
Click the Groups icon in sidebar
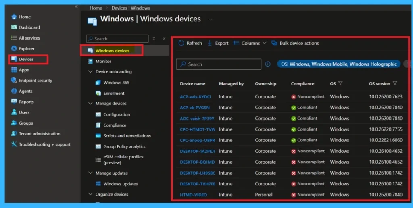pyautogui.click(x=14, y=123)
